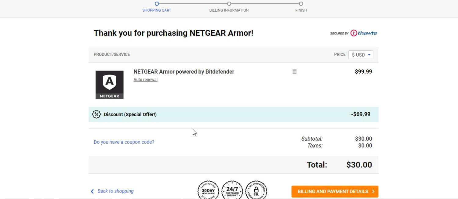
Task: Click the NETGEAR Armor shield product image
Action: [x=110, y=85]
